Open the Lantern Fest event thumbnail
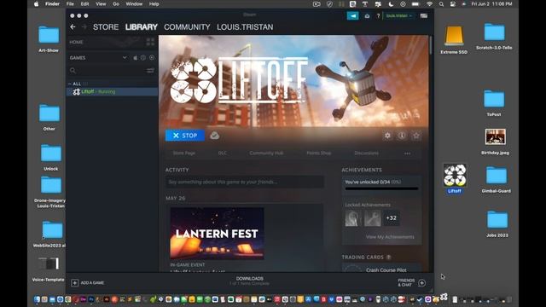Viewport: 546px width, 307px height. (x=217, y=234)
